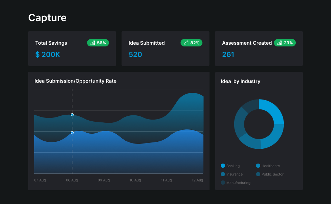Click the Insurance legend marker
The image size is (331, 204).
(x=222, y=174)
